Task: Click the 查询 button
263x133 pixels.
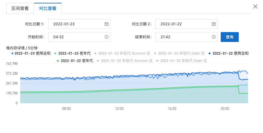Action: tap(230, 37)
